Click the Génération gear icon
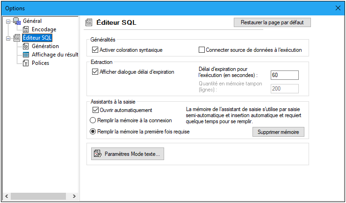 click(26, 46)
